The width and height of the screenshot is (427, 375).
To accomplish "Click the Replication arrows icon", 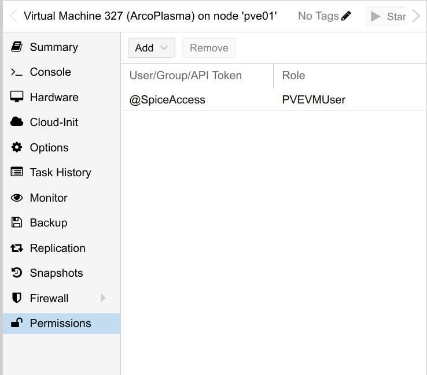I will tap(17, 248).
